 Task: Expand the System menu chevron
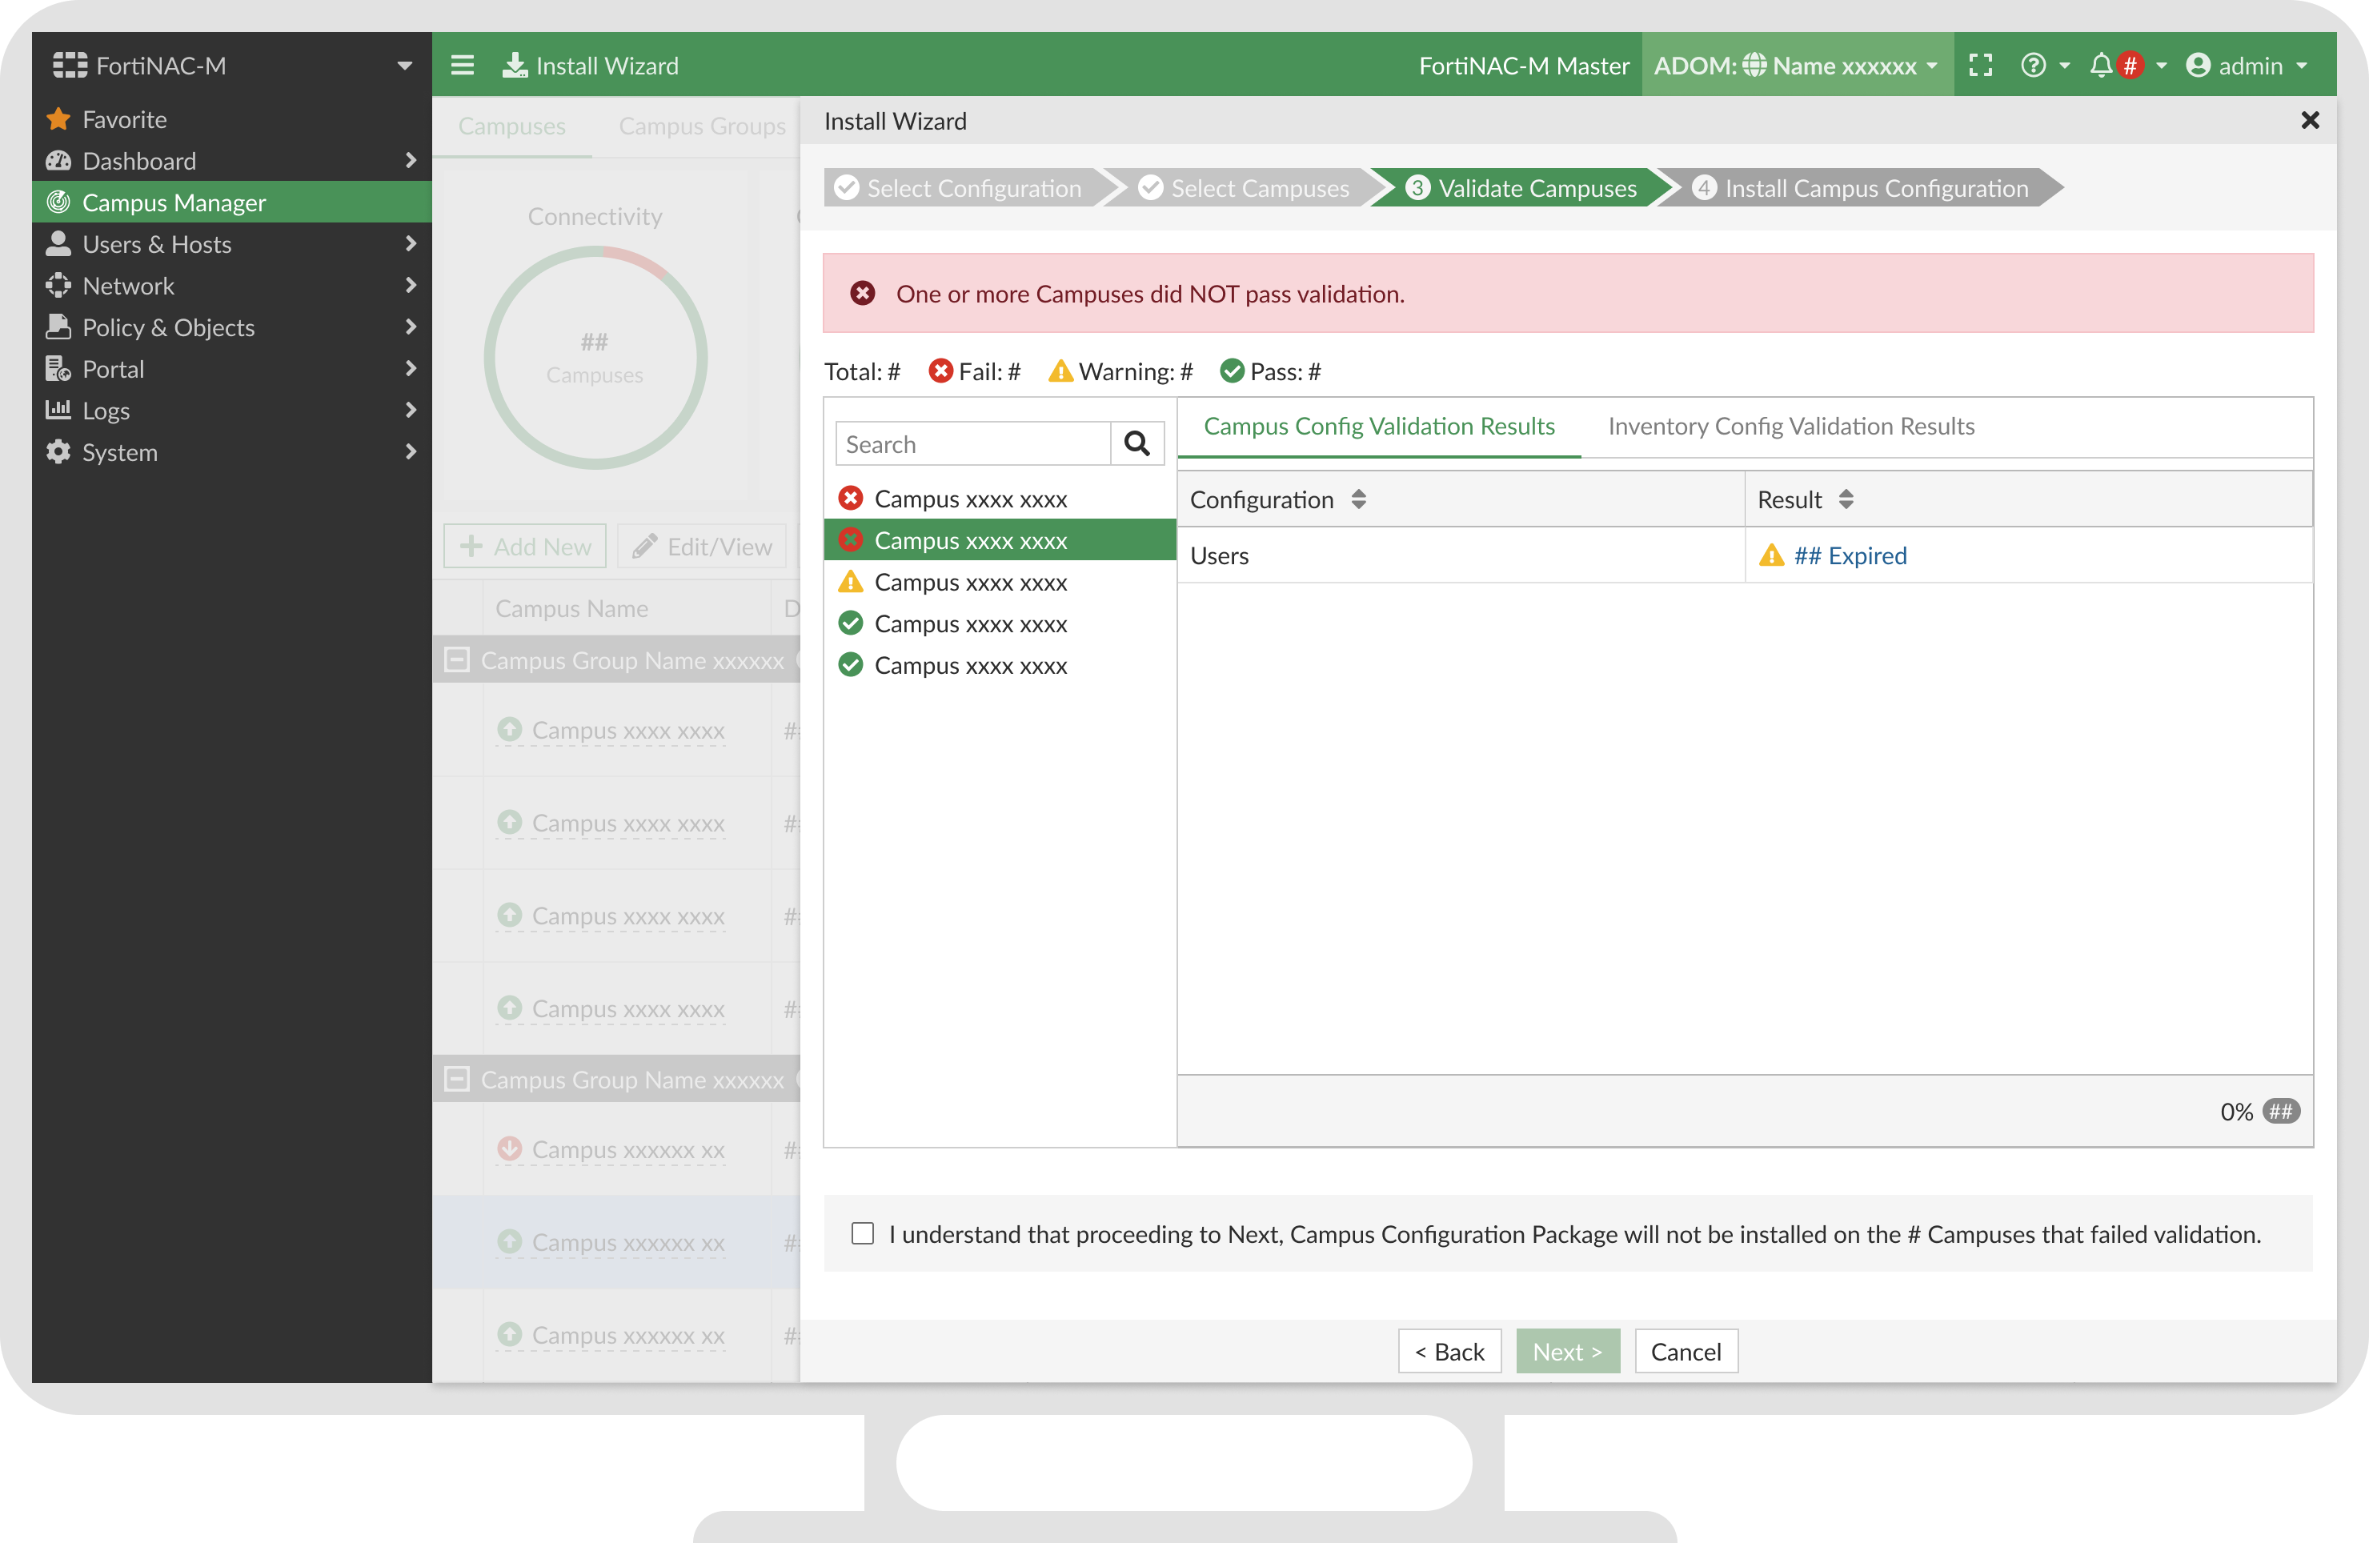411,452
